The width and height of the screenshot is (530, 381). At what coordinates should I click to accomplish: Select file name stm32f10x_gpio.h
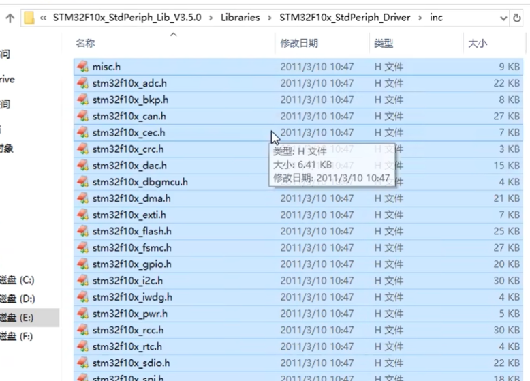pyautogui.click(x=132, y=264)
